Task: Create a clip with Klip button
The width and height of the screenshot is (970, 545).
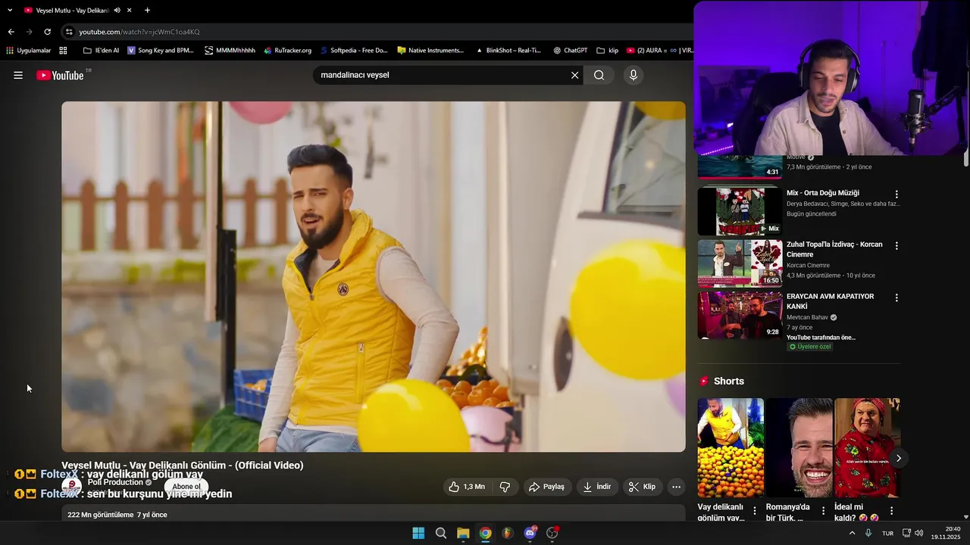Action: 643,487
